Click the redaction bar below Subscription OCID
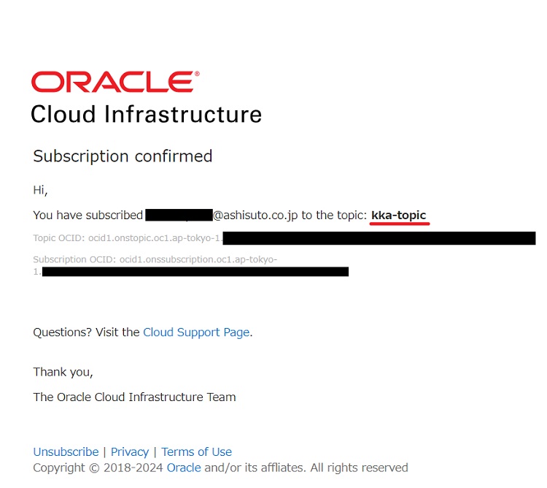 (x=195, y=272)
